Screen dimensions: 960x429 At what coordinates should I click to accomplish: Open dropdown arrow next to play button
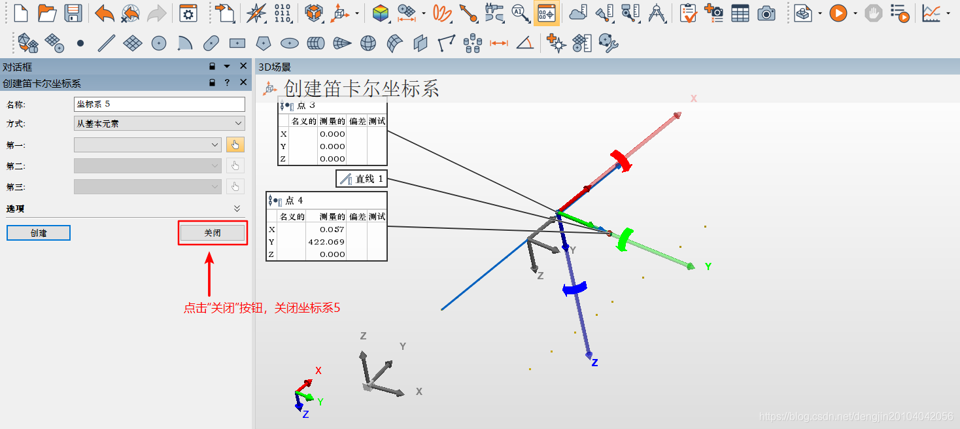point(855,13)
